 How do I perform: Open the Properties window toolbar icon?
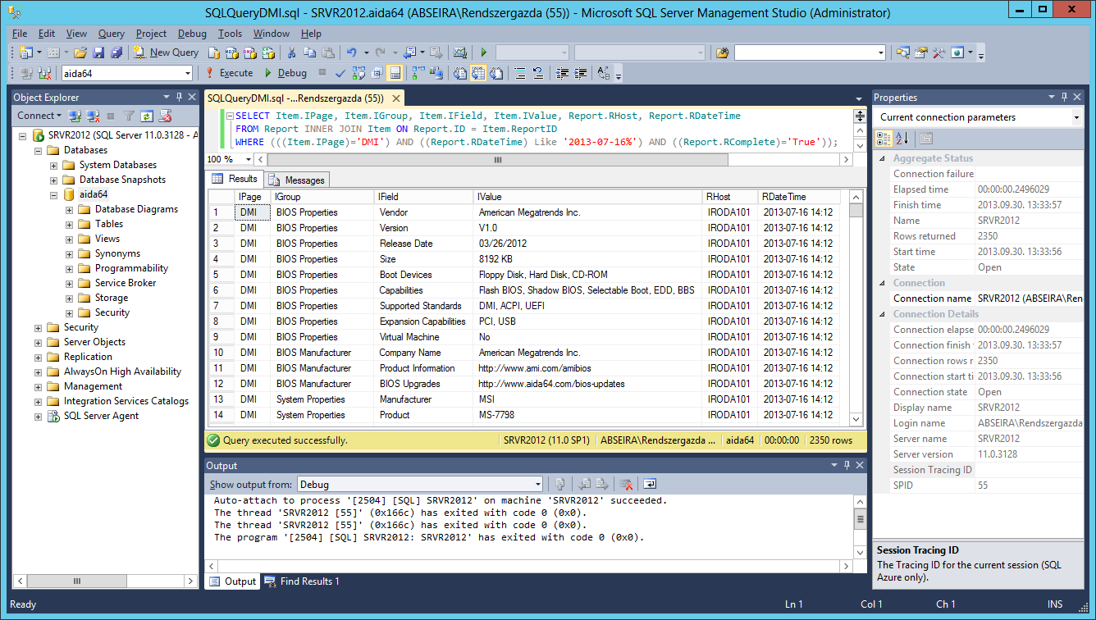(921, 52)
